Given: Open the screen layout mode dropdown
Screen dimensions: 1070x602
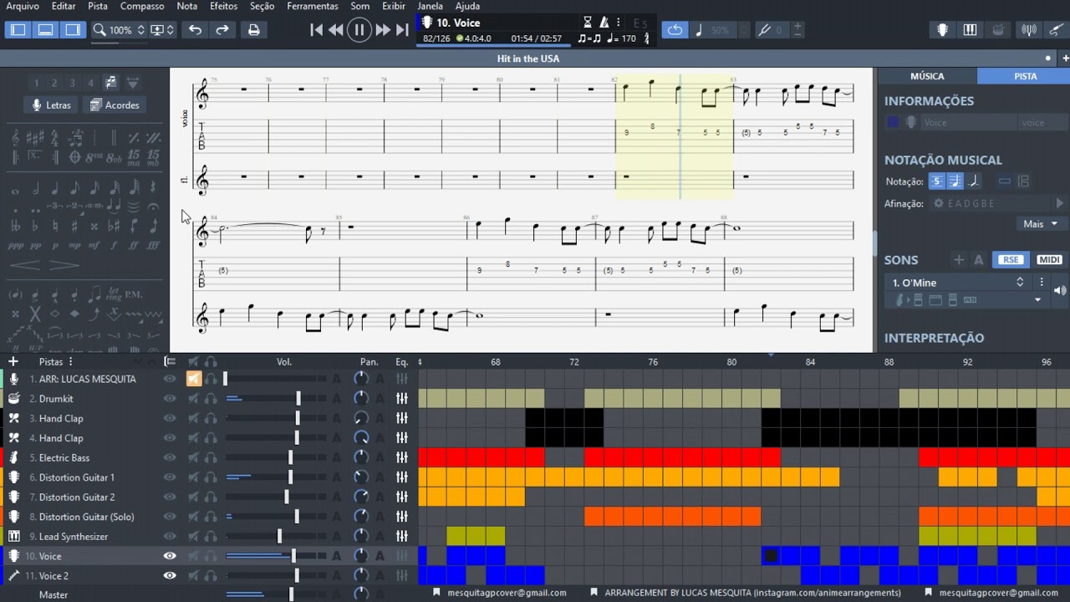Looking at the screenshot, I should point(161,30).
